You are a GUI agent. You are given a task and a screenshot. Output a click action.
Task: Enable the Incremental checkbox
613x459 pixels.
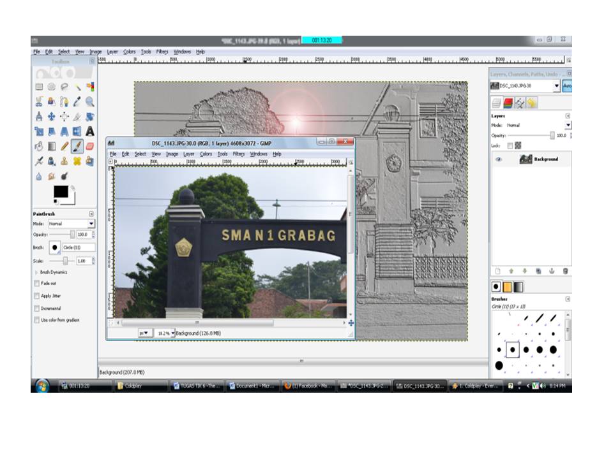click(37, 309)
